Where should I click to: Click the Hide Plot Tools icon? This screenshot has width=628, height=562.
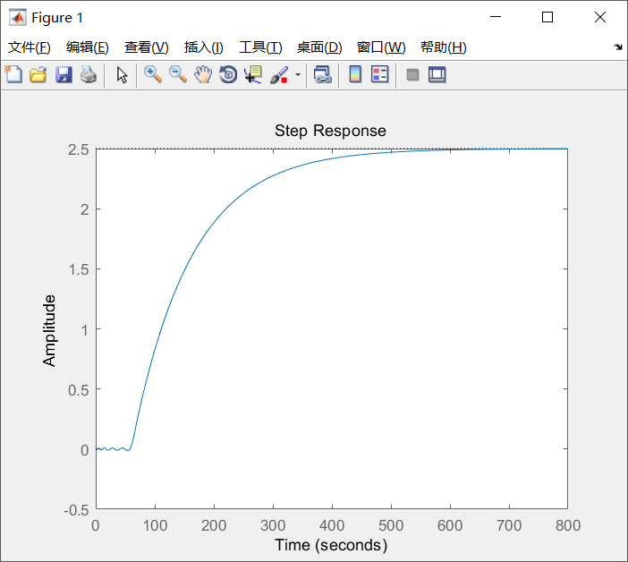412,75
